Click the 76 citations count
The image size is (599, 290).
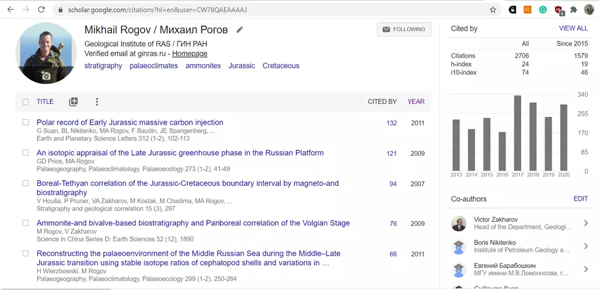[x=393, y=223]
